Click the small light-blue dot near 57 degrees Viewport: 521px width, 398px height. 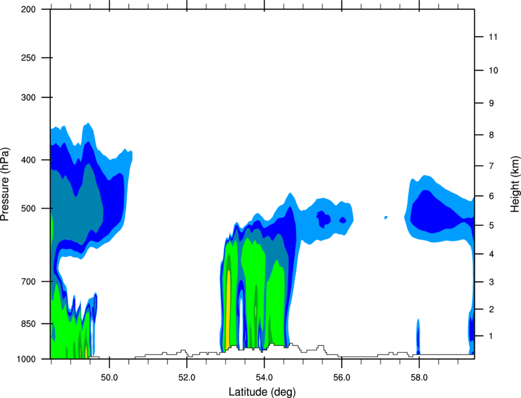click(x=386, y=217)
